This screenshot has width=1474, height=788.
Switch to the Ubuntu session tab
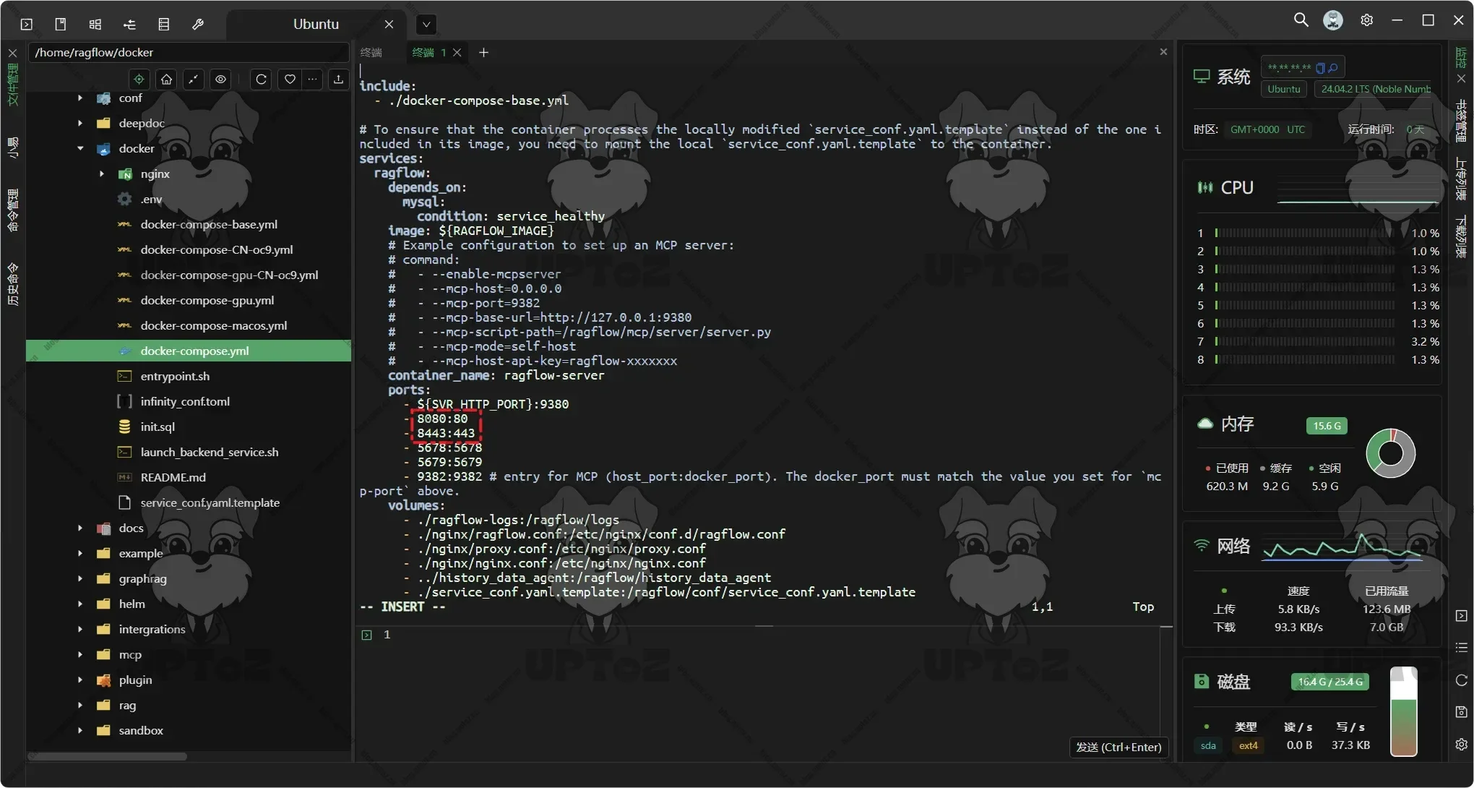(316, 24)
